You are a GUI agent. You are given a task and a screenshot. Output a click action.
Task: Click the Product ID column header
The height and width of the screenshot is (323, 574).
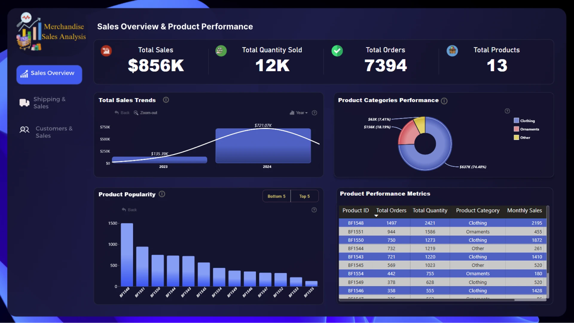355,211
